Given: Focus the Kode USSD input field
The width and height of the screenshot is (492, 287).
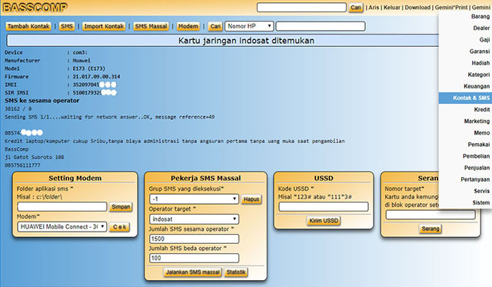Looking at the screenshot, I should click(x=324, y=207).
